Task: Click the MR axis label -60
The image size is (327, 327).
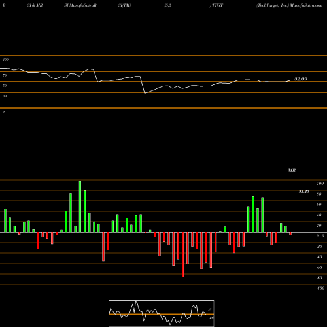Action: coord(319,267)
